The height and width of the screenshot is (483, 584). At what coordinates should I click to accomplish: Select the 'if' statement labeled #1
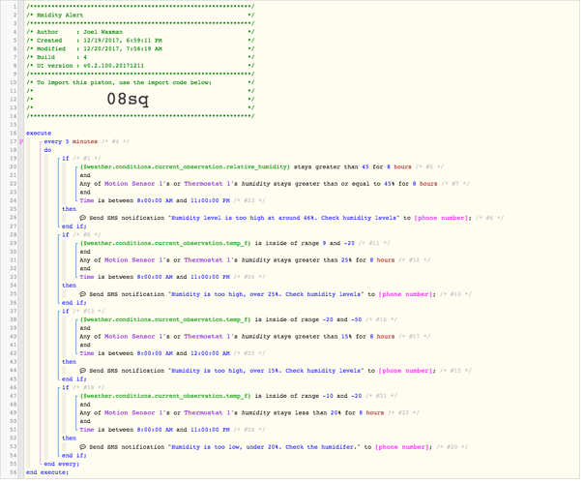pos(66,159)
